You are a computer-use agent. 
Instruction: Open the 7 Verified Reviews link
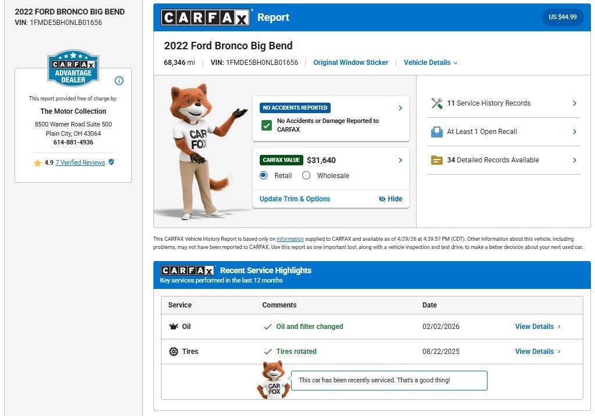(80, 162)
